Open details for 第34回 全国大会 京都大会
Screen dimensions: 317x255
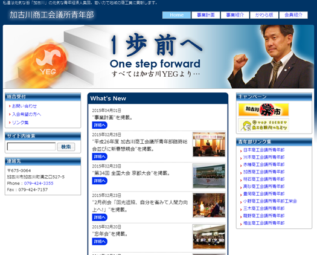point(100,181)
